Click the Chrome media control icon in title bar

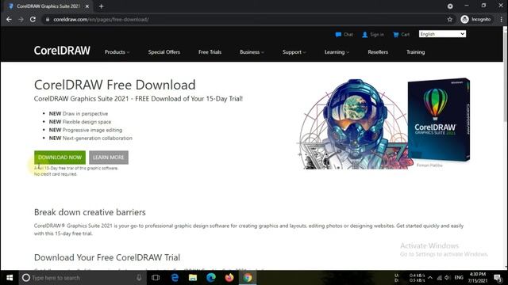[x=450, y=6]
